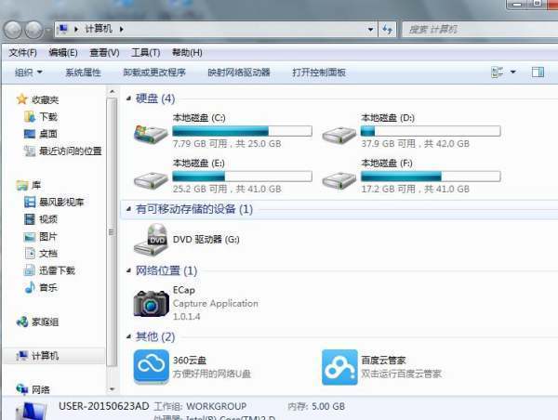Select the DVD drive (G:) icon
Screen dimensions: 558x420
point(150,239)
